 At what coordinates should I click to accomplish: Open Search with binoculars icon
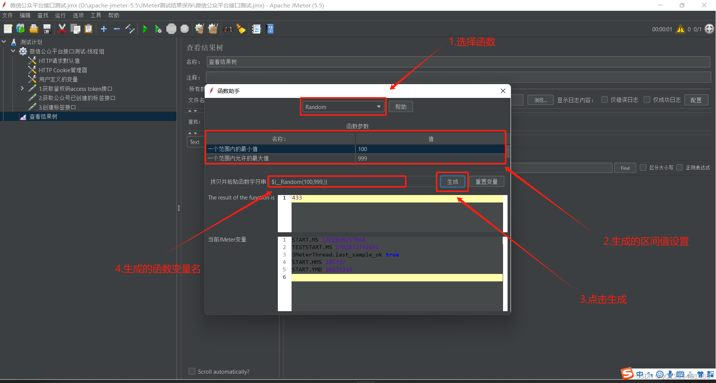pyautogui.click(x=228, y=29)
